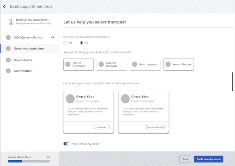Collapse the CCA Consent Forms section

pos(52,37)
